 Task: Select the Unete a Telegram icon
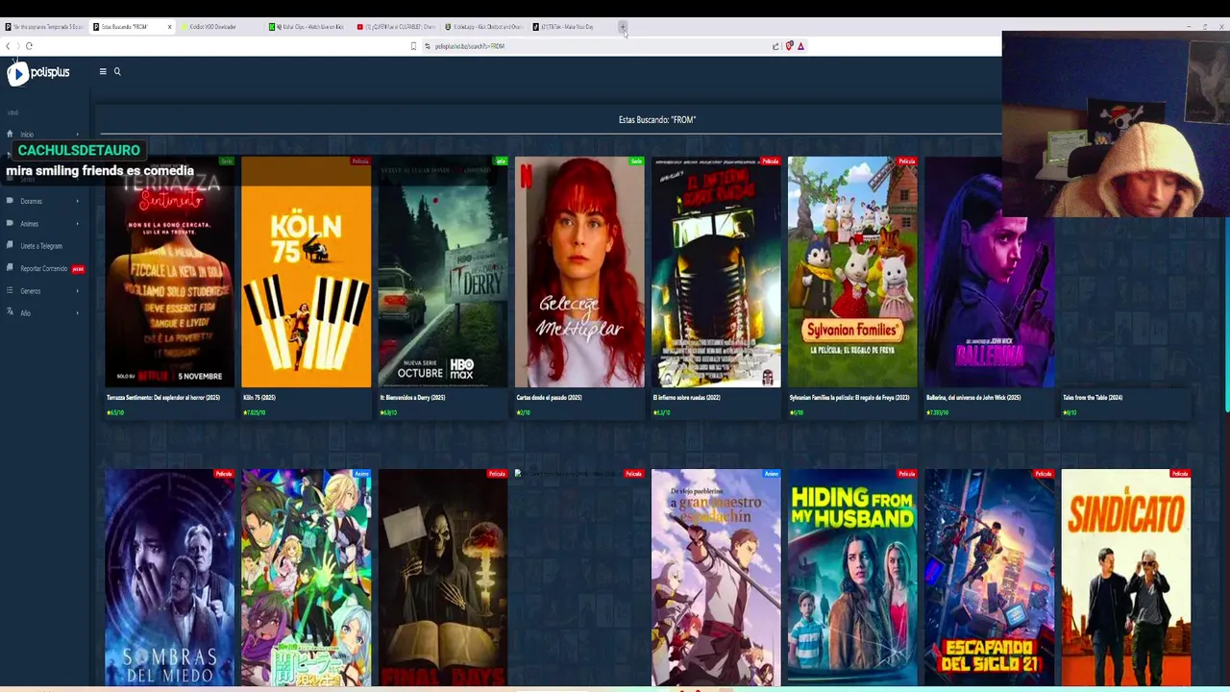[x=10, y=246]
